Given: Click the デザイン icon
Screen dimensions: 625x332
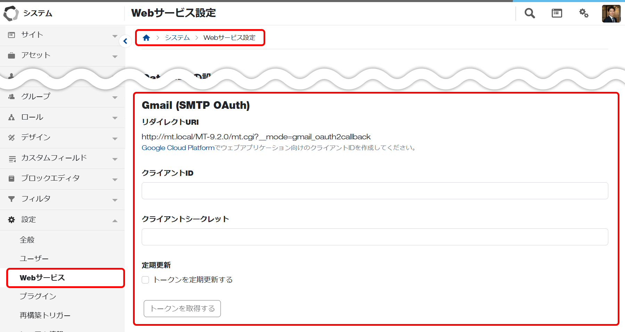Looking at the screenshot, I should tap(11, 138).
